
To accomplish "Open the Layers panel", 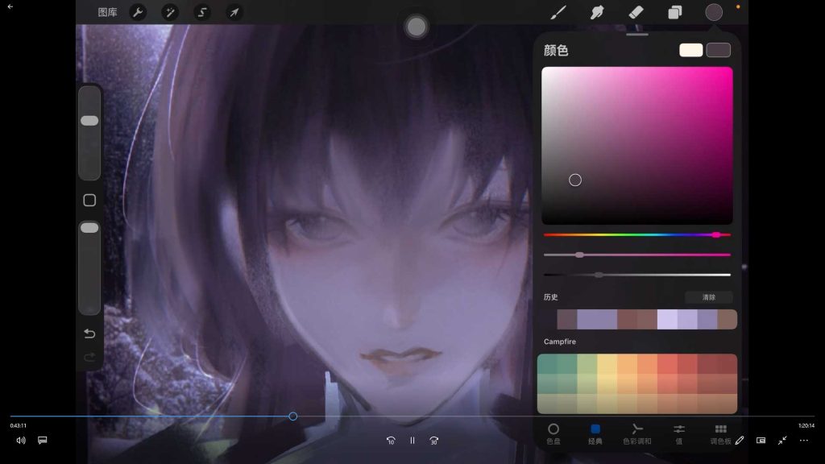I will point(675,12).
